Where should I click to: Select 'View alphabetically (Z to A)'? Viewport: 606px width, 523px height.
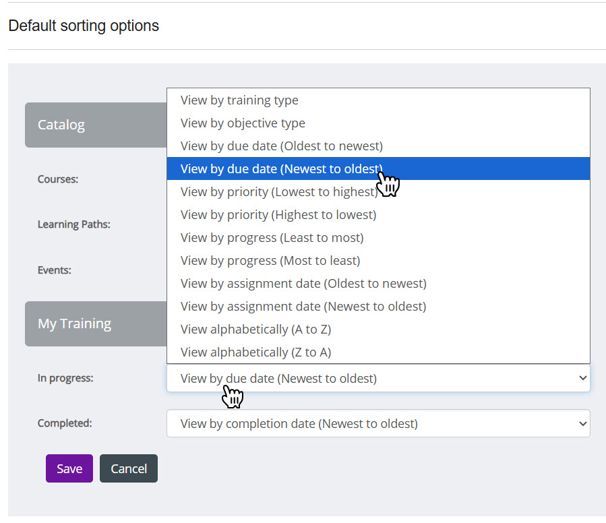[255, 352]
